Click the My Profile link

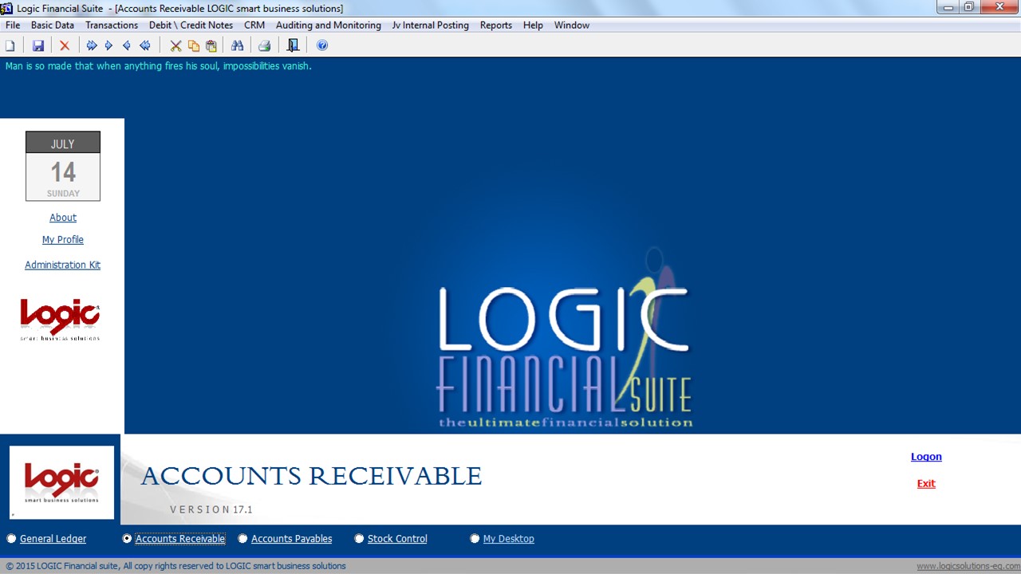pyautogui.click(x=63, y=240)
